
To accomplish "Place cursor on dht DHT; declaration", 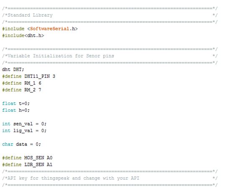I will point(13,70).
